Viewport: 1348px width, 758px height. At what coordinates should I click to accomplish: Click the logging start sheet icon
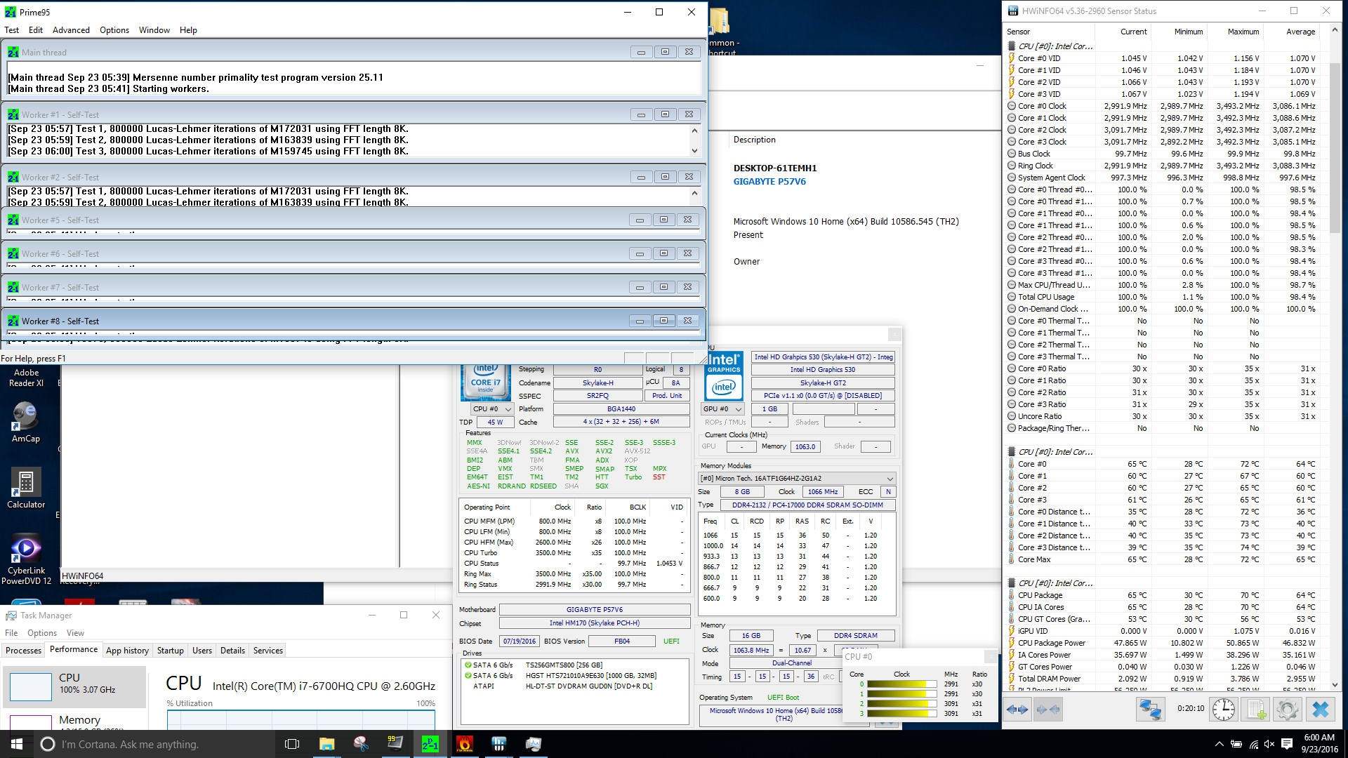pos(1256,710)
